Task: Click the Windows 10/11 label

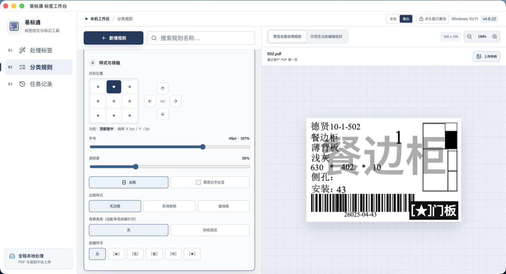Action: pyautogui.click(x=465, y=19)
